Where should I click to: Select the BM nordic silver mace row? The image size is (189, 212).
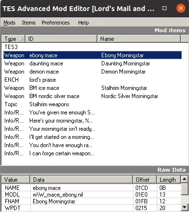pyautogui.click(x=93, y=96)
